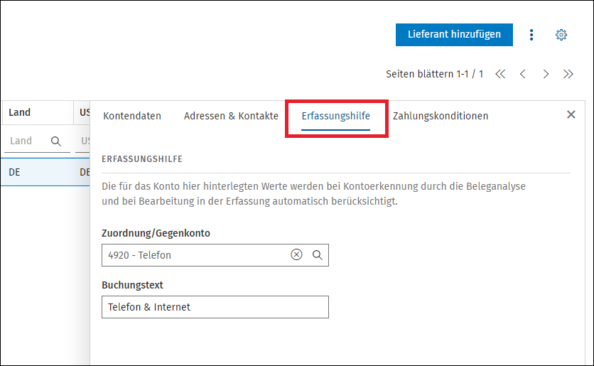The height and width of the screenshot is (366, 594).
Task: Select the DE table row cell
Action: click(38, 173)
